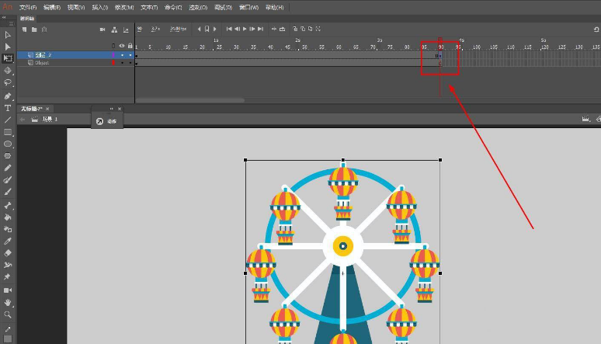Add a new layer folder
This screenshot has height=344, width=601.
(x=34, y=30)
